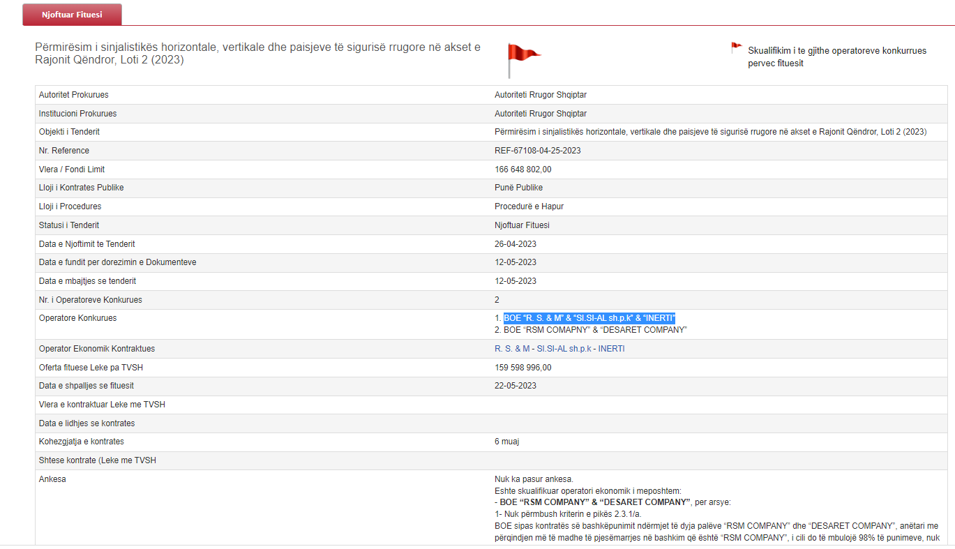Click the small red flag legend icon
Image resolution: width=955 pixels, height=549 pixels.
tap(736, 48)
